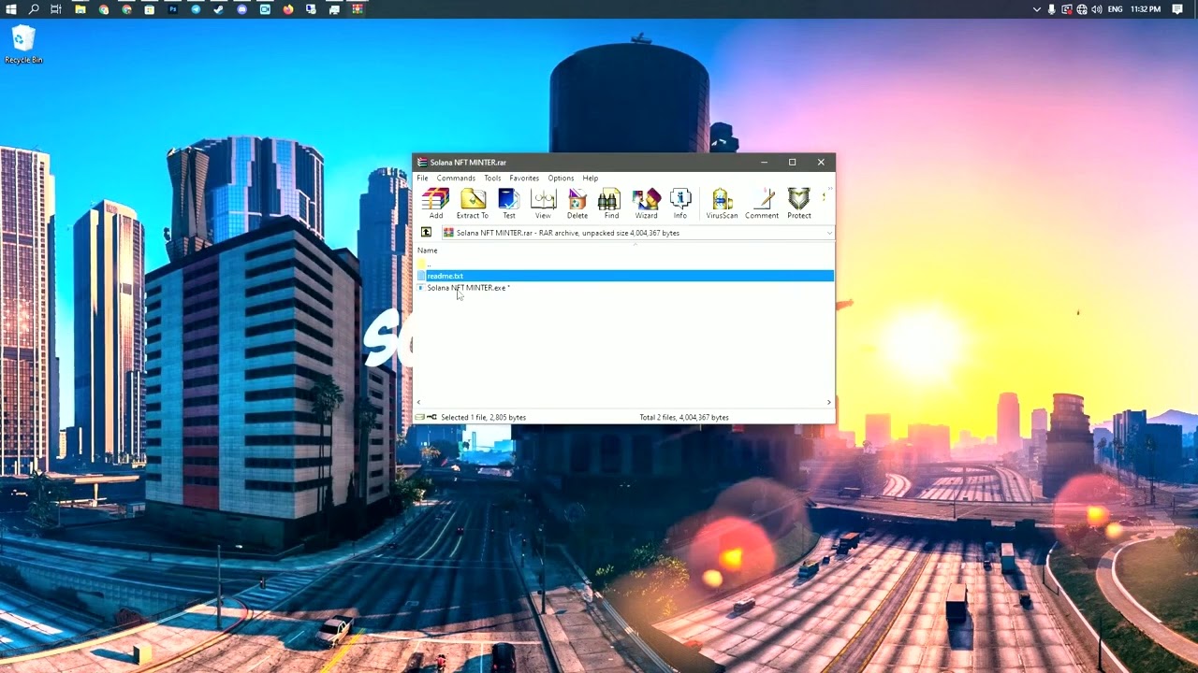Show archive Info
The width and height of the screenshot is (1198, 673).
coord(680,204)
